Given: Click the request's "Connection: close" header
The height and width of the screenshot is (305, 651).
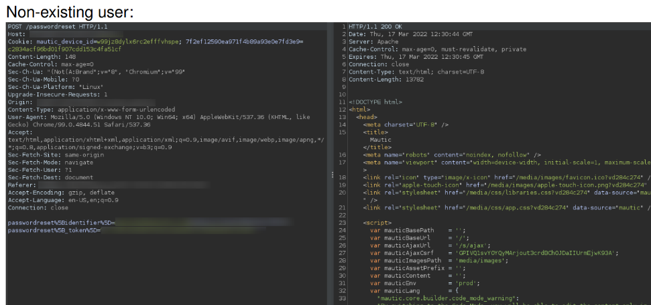Looking at the screenshot, I should 38,207.
